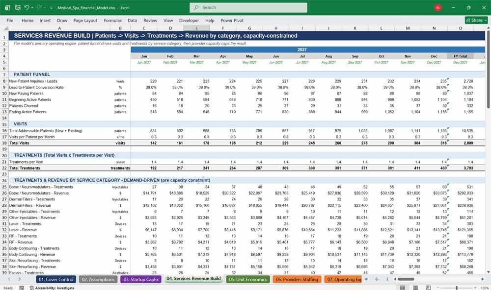Image resolution: width=491 pixels, height=290 pixels.
Task: Switch to 03. Startup CapEx sheet tab
Action: 141,279
